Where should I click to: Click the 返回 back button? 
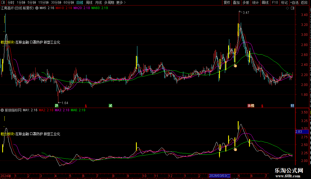click(304, 2)
